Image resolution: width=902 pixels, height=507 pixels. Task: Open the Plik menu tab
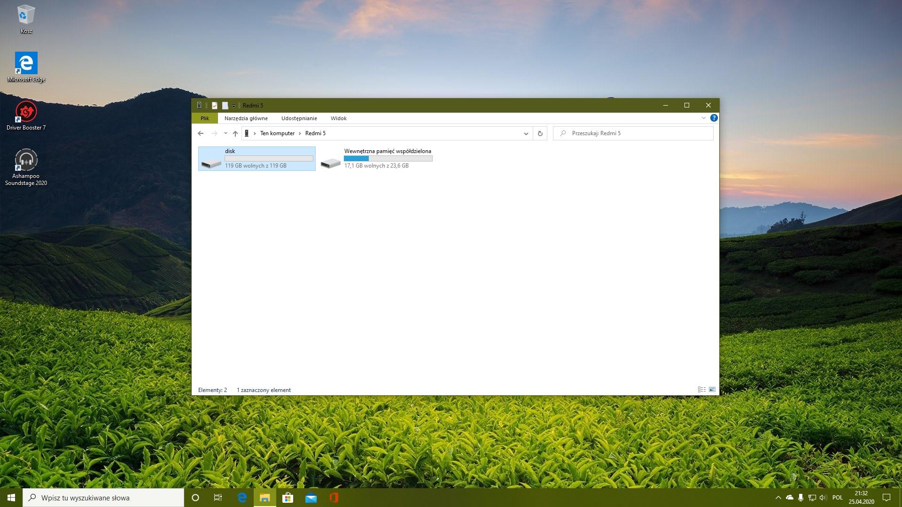(205, 118)
